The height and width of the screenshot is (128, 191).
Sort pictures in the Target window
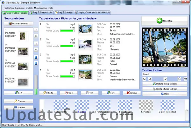click(x=110, y=93)
